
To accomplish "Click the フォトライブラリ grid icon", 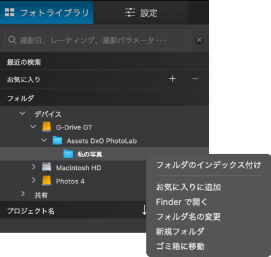I will click(9, 12).
